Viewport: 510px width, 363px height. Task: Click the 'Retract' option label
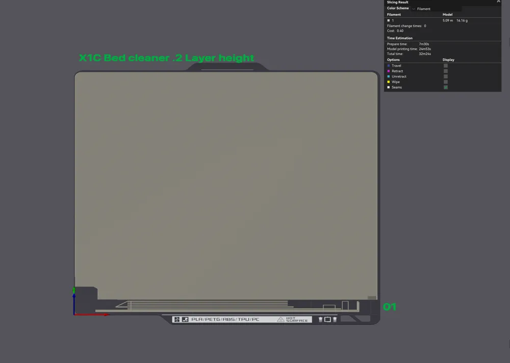coord(397,71)
